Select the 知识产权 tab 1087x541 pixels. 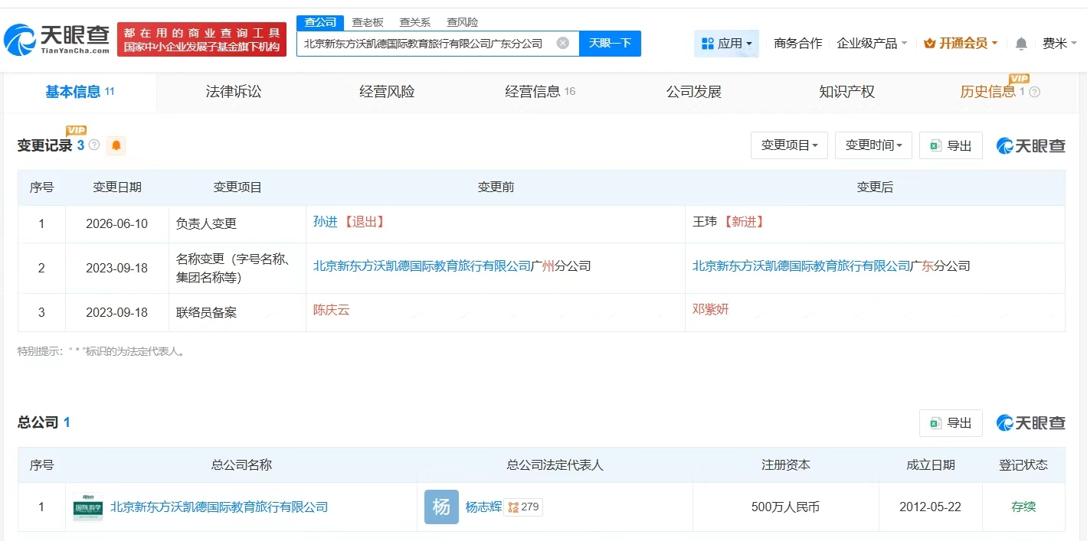846,92
